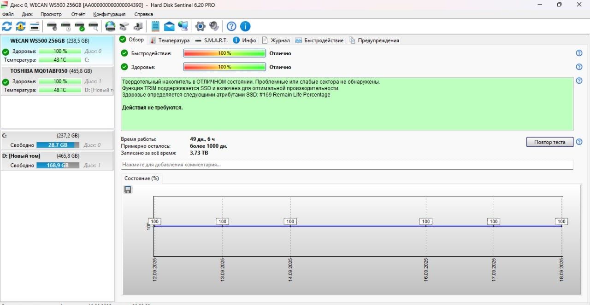Click help icon beside Быстродействие row

tap(579, 53)
